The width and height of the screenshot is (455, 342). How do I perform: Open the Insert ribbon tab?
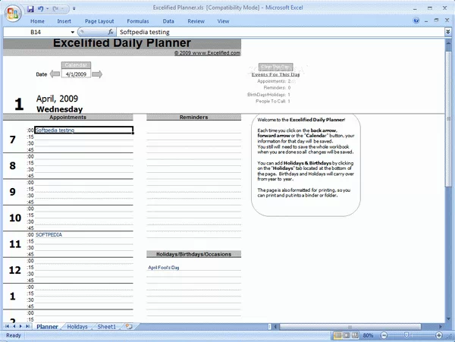[x=64, y=21]
